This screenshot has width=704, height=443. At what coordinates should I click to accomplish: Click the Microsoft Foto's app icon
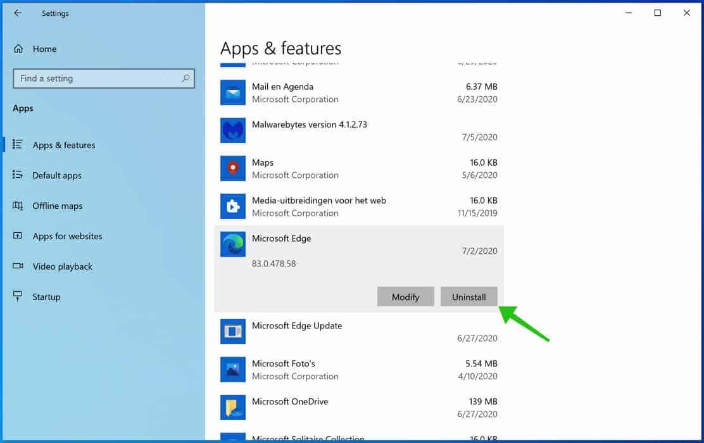232,370
